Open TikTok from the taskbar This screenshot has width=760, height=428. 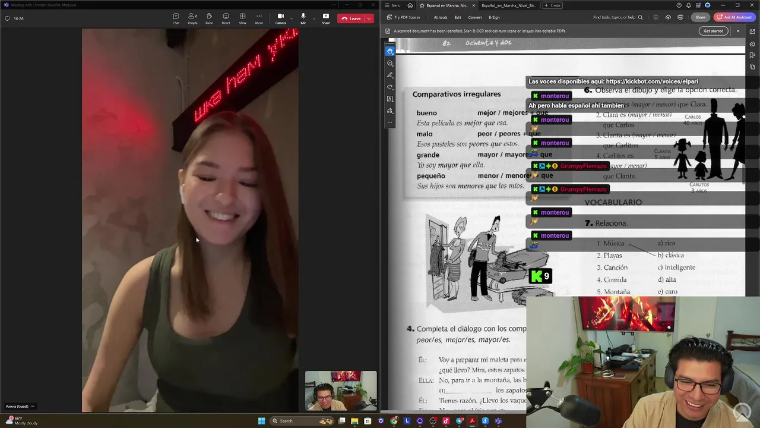click(x=446, y=421)
